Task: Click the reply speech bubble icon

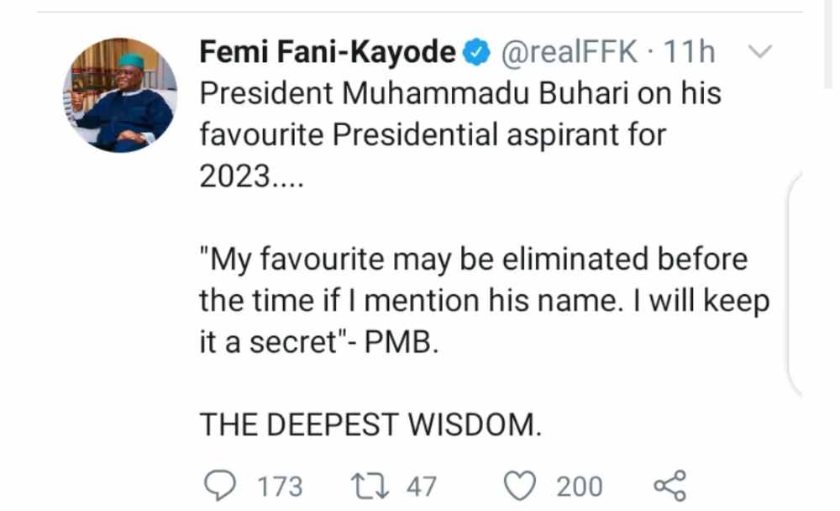Action: 219,485
